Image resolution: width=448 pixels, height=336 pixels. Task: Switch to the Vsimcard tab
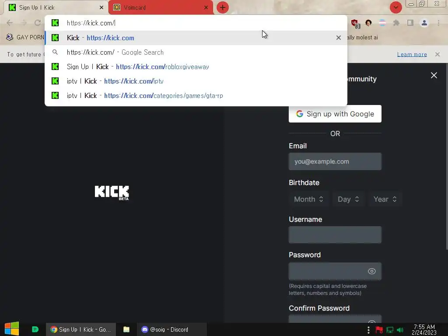[161, 7]
